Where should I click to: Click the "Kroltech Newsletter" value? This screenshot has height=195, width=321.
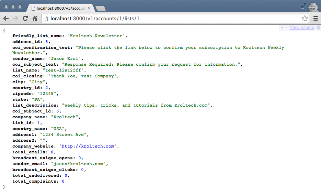click(x=96, y=36)
